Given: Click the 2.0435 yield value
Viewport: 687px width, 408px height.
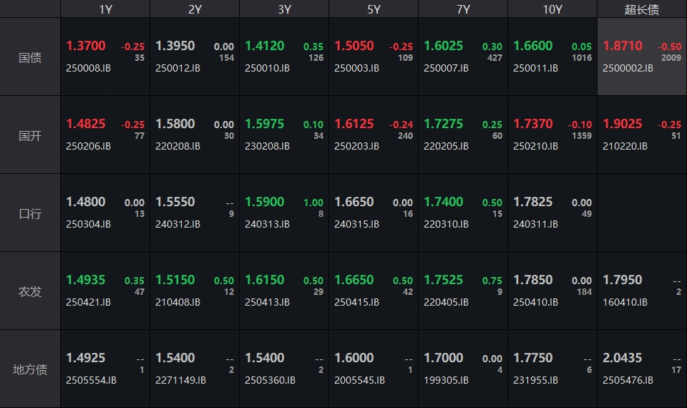Looking at the screenshot, I should (x=623, y=358).
